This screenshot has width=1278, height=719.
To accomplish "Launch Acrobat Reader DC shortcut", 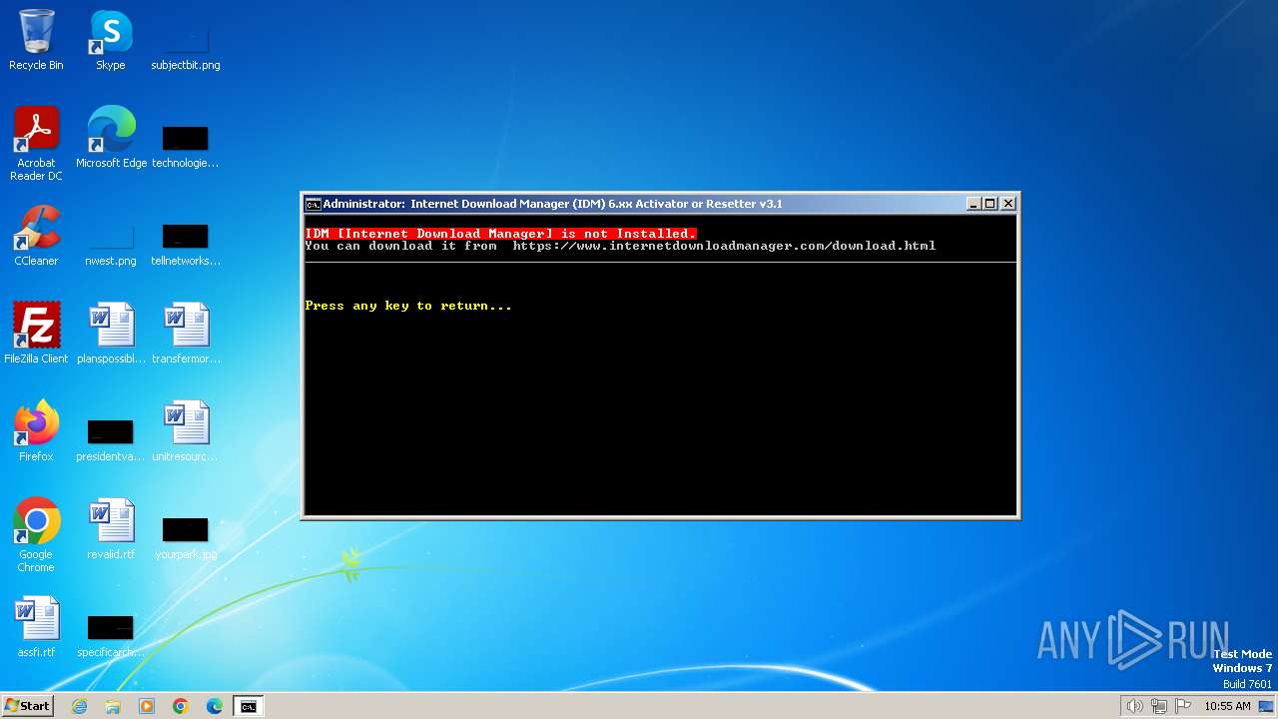I will (x=36, y=144).
